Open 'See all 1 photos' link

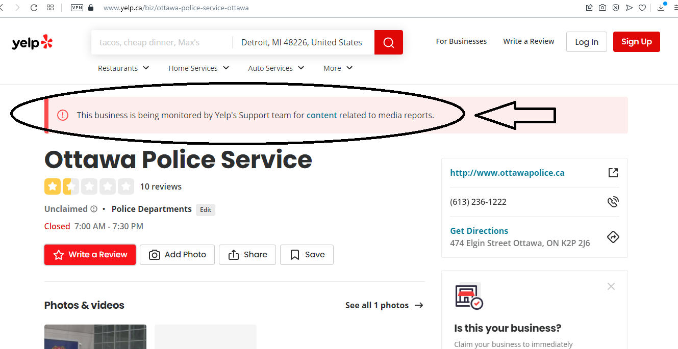384,305
